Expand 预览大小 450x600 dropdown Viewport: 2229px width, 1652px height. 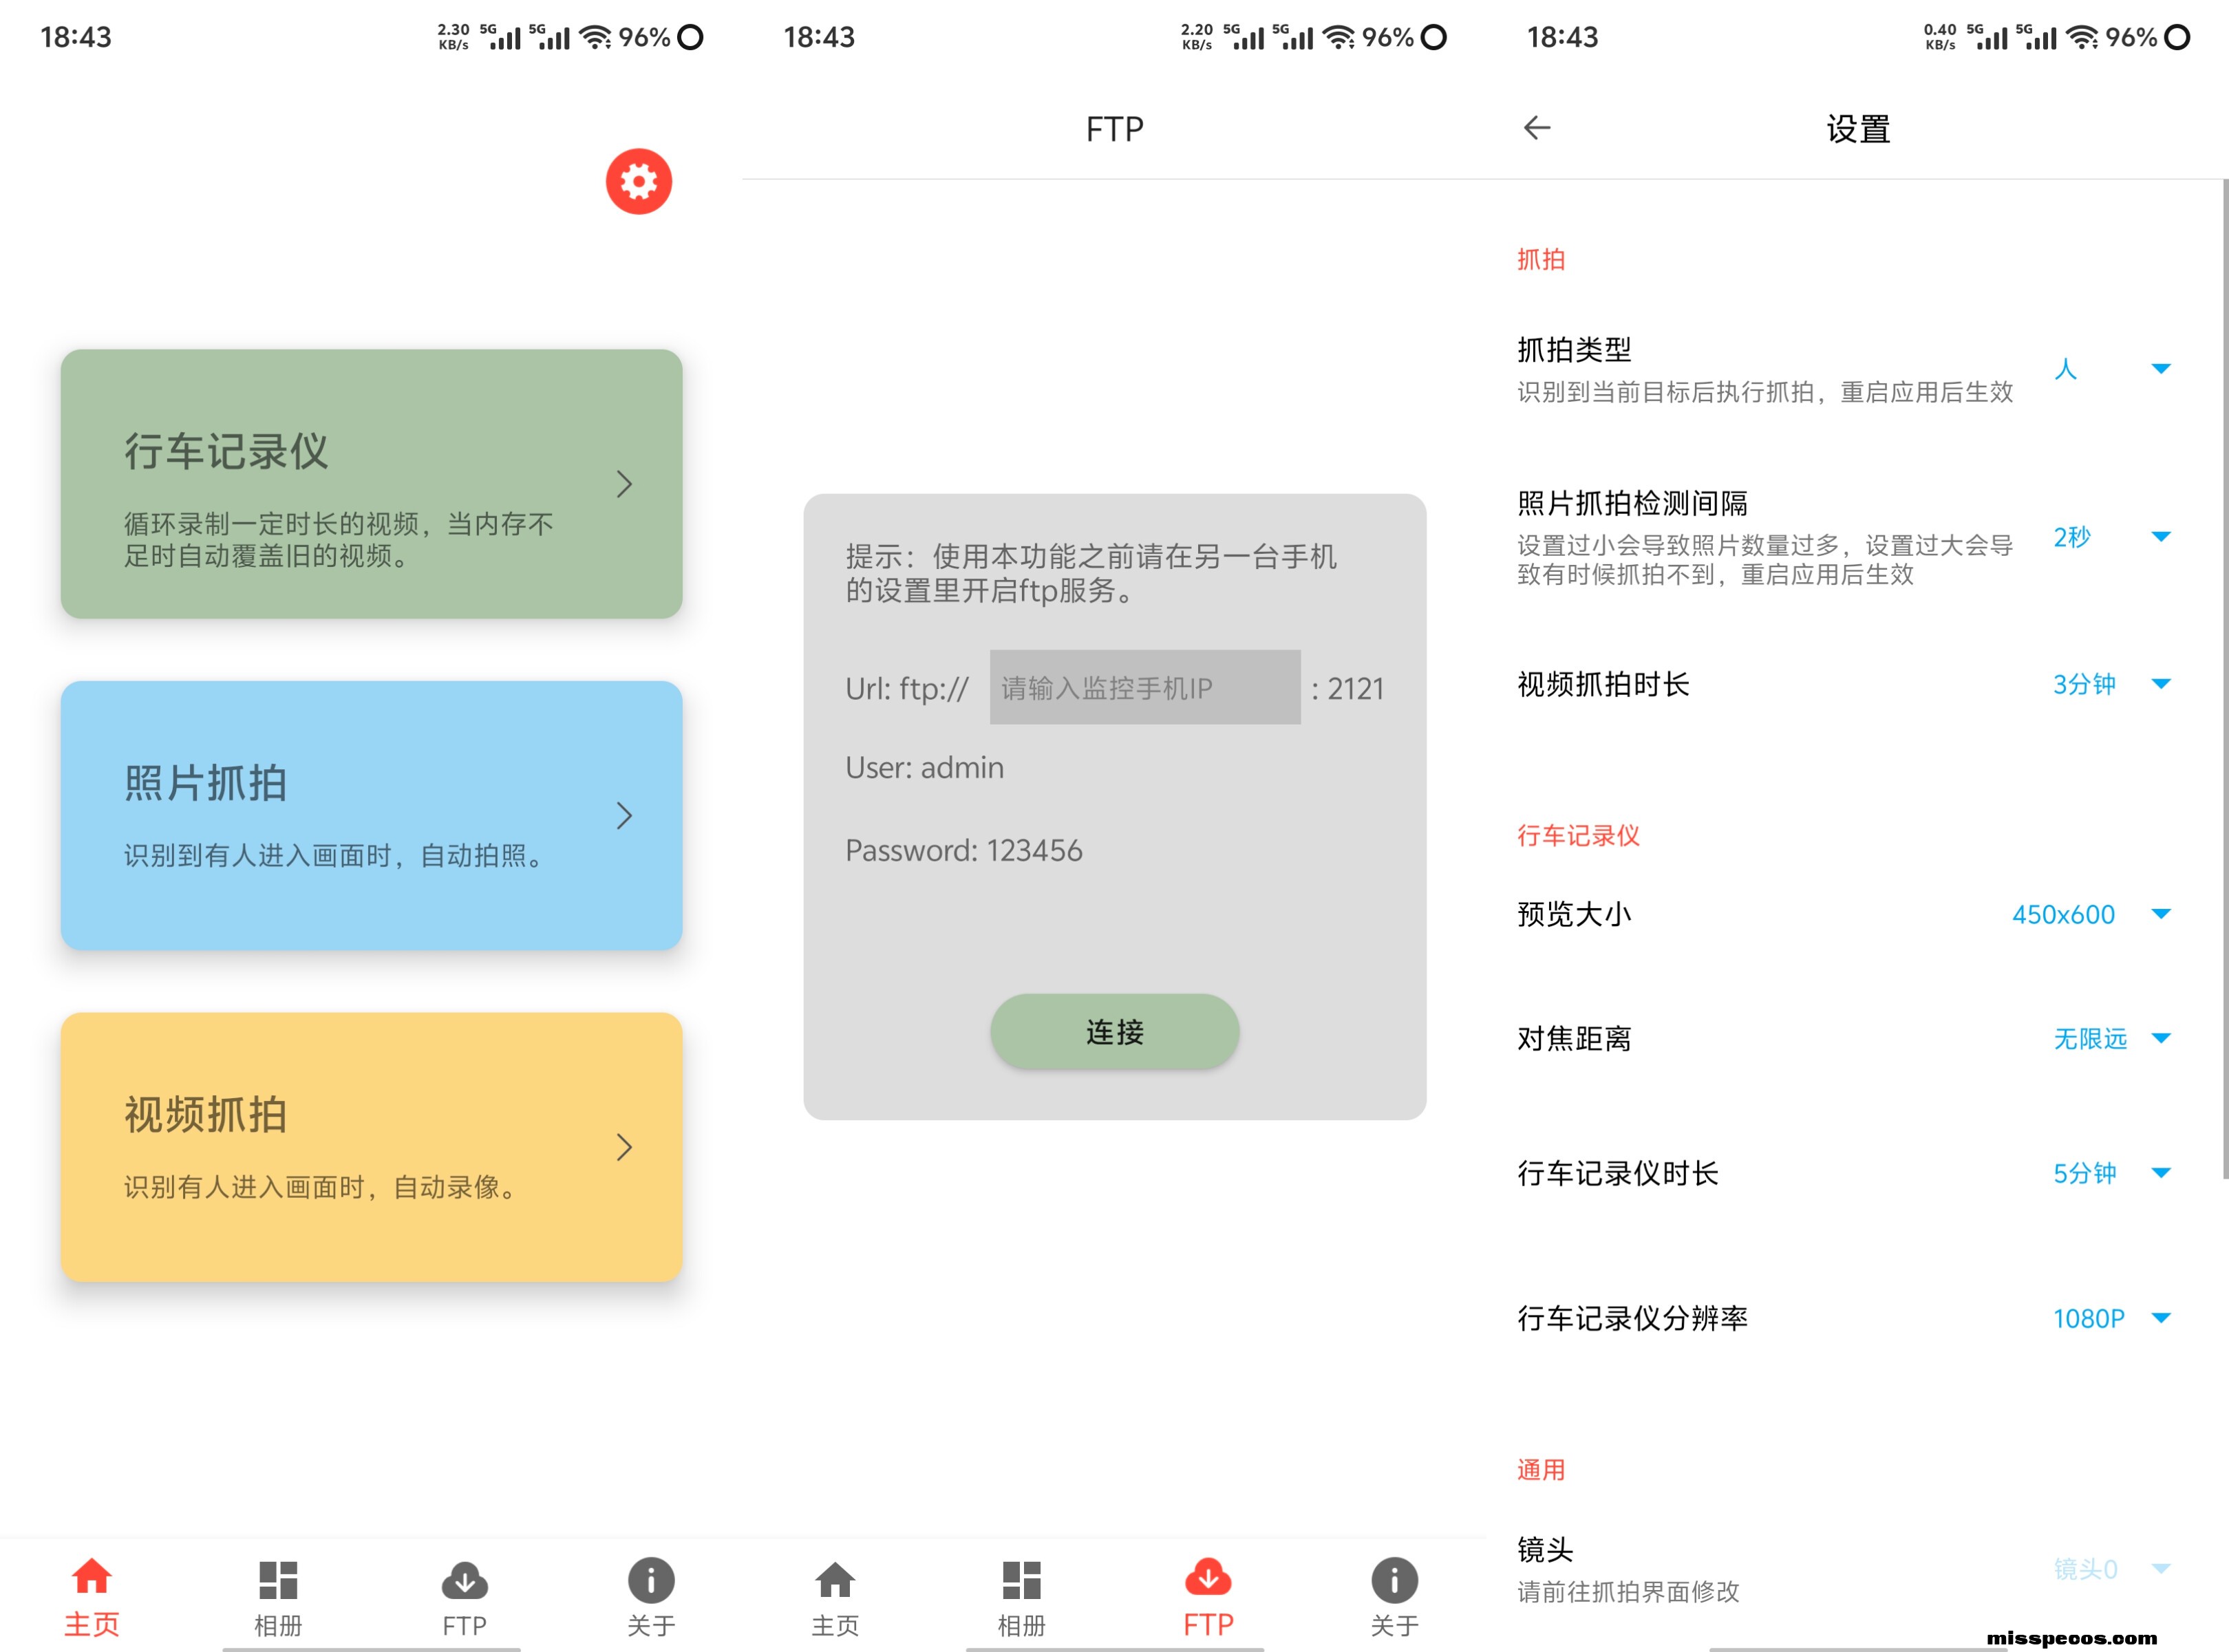[2090, 914]
